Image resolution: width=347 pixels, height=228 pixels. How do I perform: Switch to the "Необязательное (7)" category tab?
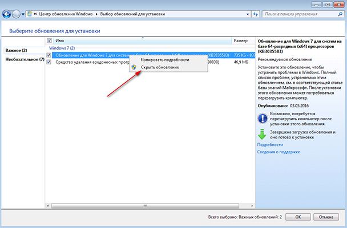(25, 59)
